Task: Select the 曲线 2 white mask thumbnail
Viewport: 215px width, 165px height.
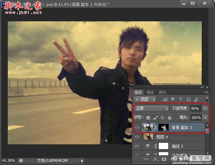Action: [x=164, y=146]
